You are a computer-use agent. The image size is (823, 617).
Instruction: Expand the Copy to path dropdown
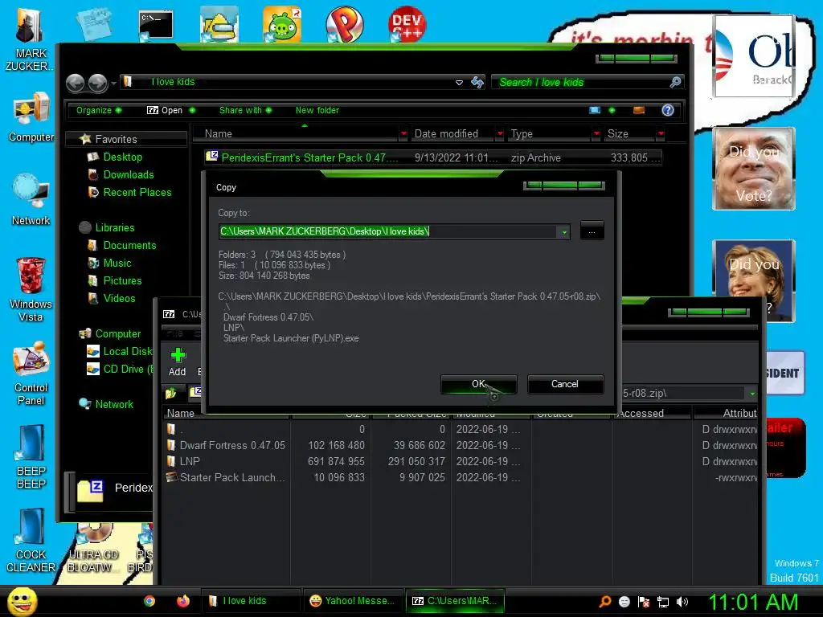(x=564, y=231)
